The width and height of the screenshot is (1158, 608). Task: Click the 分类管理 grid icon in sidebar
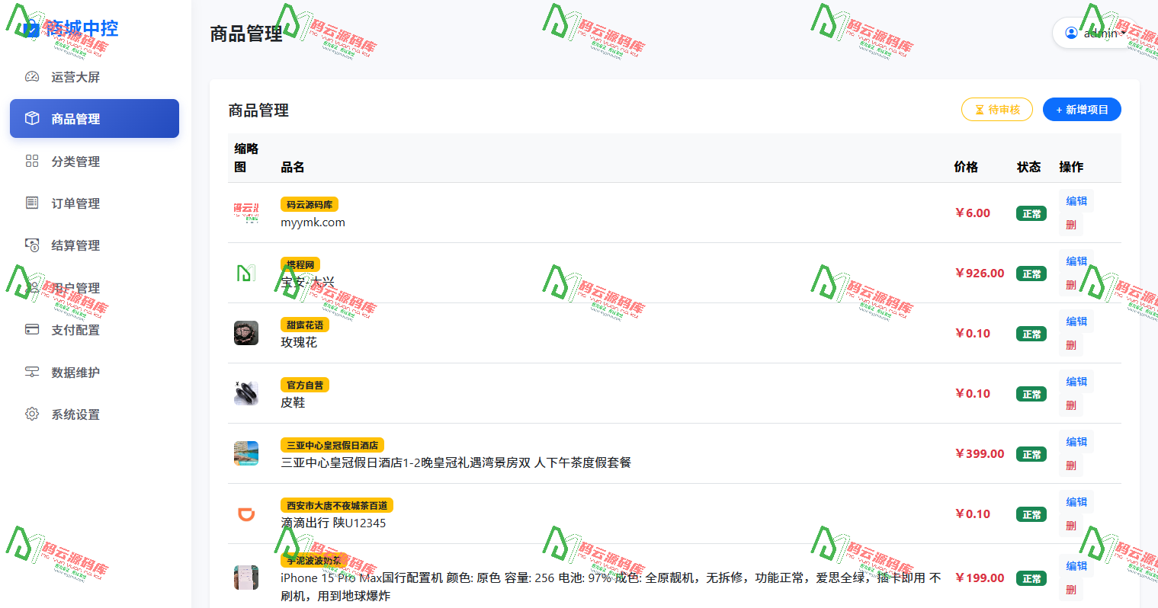tap(31, 161)
